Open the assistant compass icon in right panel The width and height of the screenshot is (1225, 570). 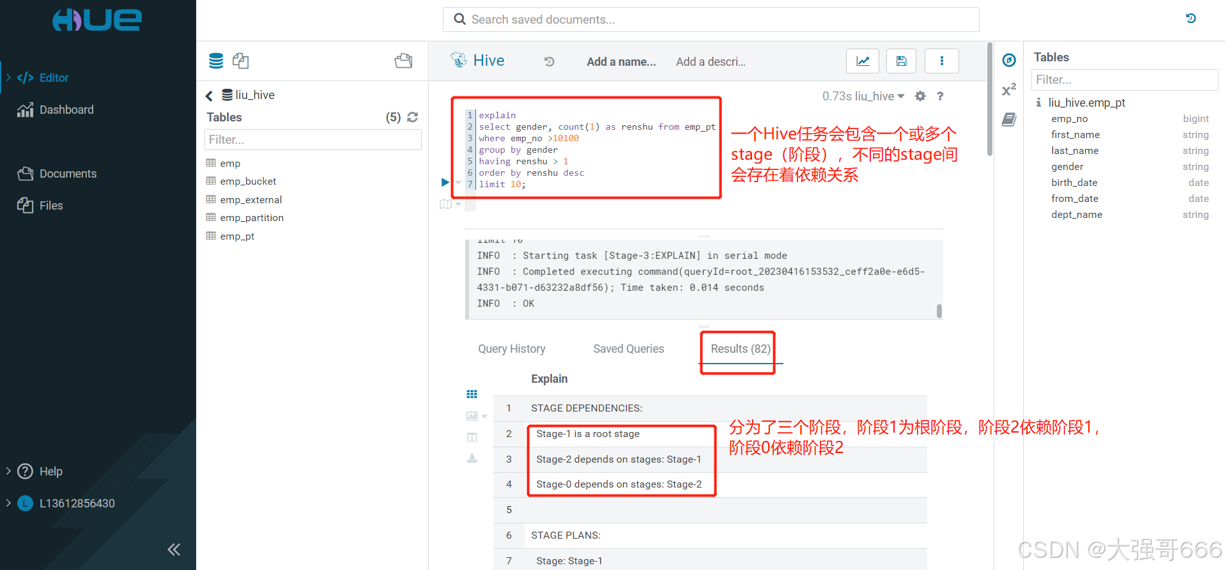click(x=1009, y=61)
